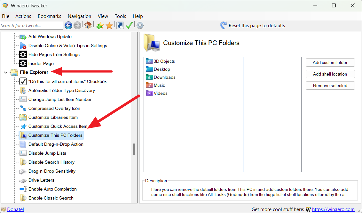This screenshot has height=213, width=362.
Task: Click the Disable Search History icon
Action: point(23,162)
